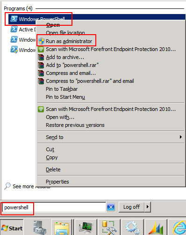Open Windows Explorer folder taskbar icon

tap(62, 228)
